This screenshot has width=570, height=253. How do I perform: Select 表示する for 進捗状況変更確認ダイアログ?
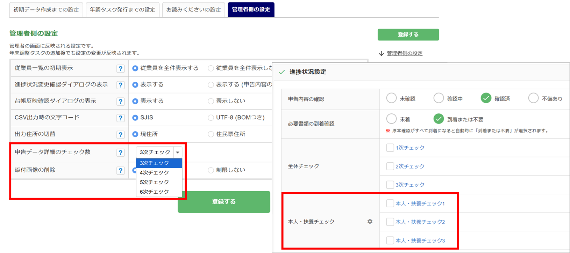pyautogui.click(x=135, y=85)
